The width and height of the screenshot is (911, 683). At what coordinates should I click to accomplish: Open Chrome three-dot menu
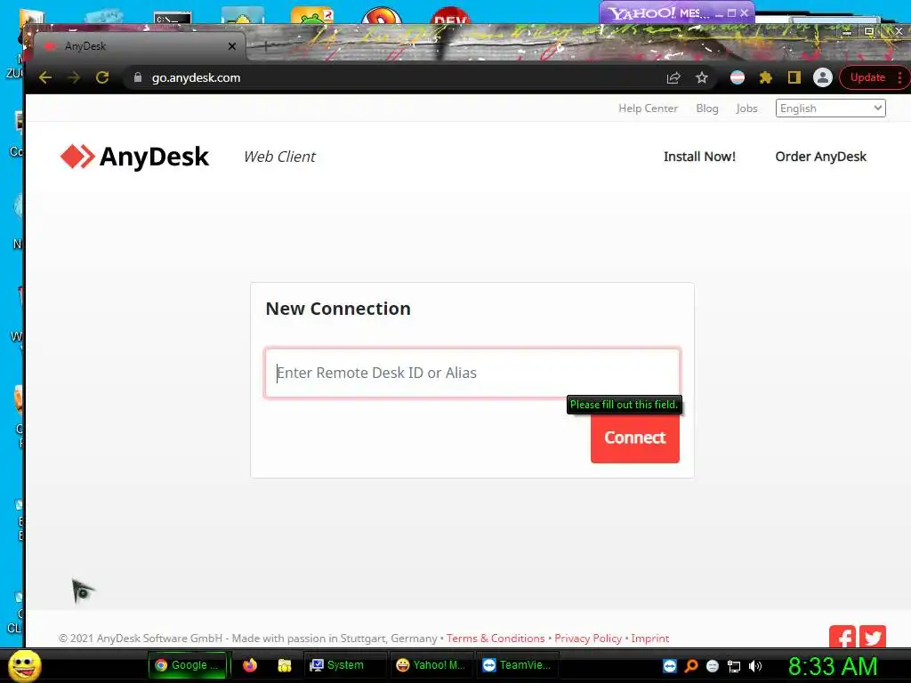click(900, 77)
